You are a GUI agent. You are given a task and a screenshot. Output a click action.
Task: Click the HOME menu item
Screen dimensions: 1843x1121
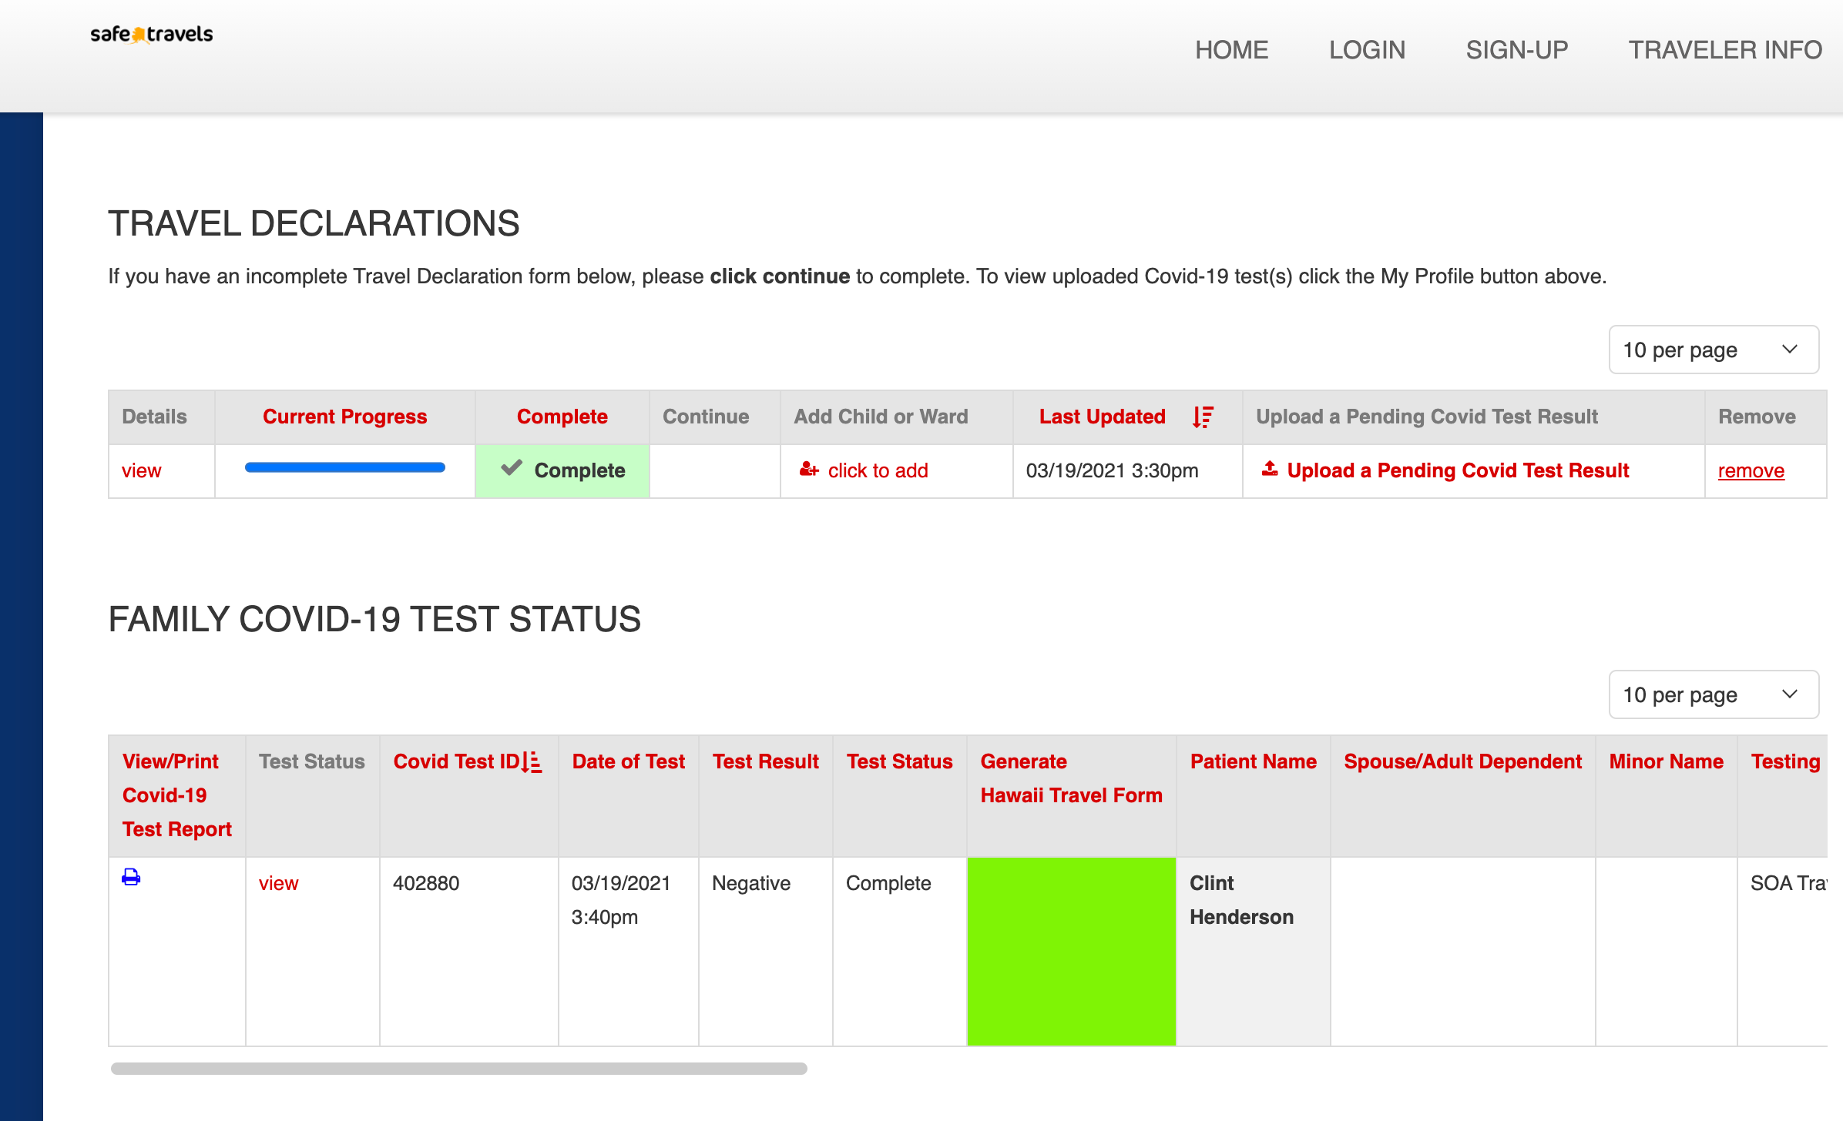(x=1231, y=50)
